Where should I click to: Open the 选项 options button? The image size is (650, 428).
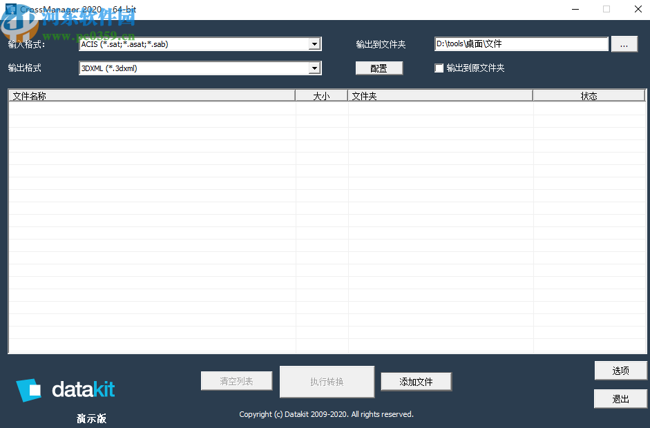coord(620,370)
